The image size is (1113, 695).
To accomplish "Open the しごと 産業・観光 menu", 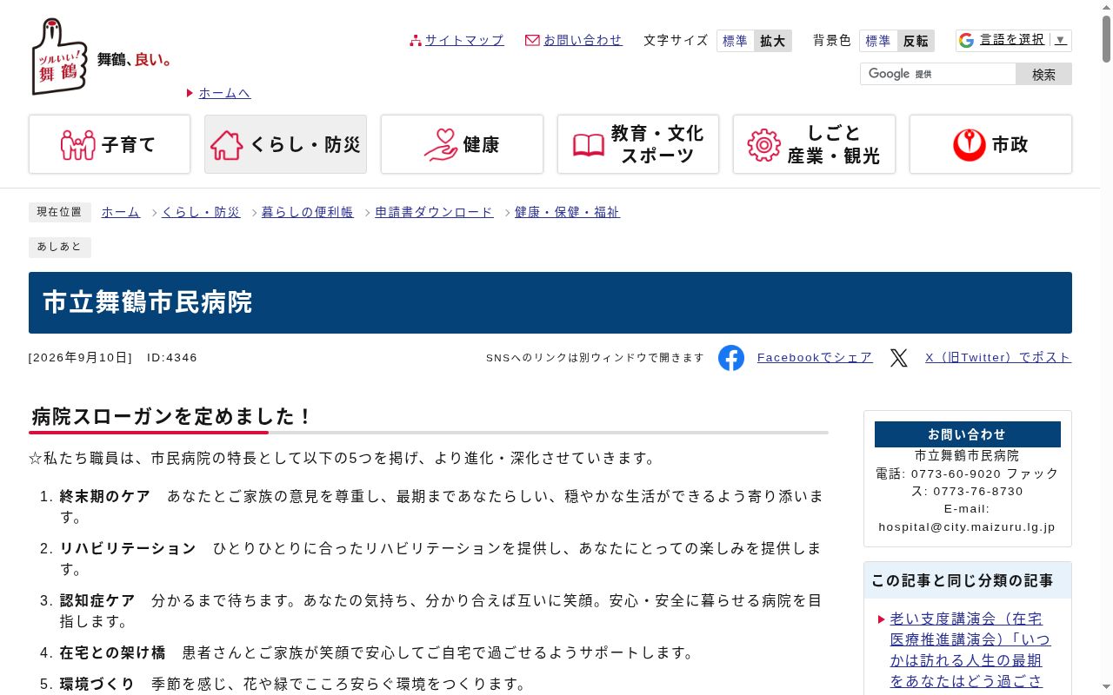I will (814, 144).
